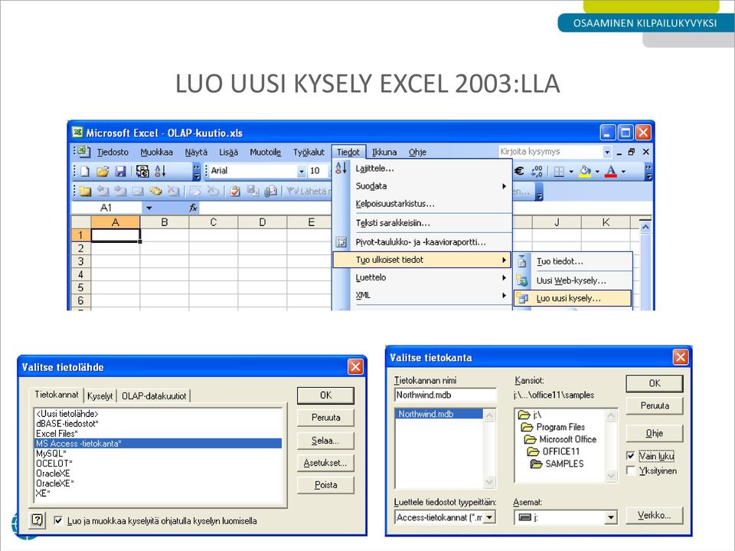The image size is (735, 551).
Task: Click the fx insert function icon
Action: pyautogui.click(x=193, y=208)
